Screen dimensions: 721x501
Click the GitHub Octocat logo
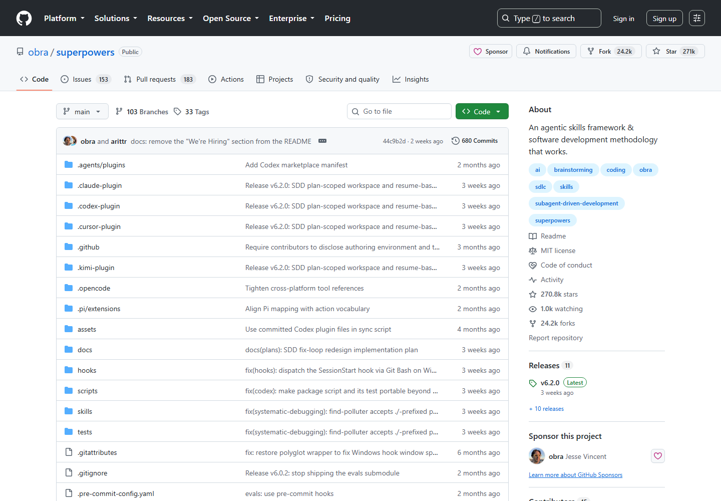click(x=24, y=18)
